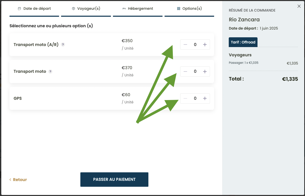Switch to Date de départ tab
Image resolution: width=305 pixels, height=196 pixels.
[34, 8]
